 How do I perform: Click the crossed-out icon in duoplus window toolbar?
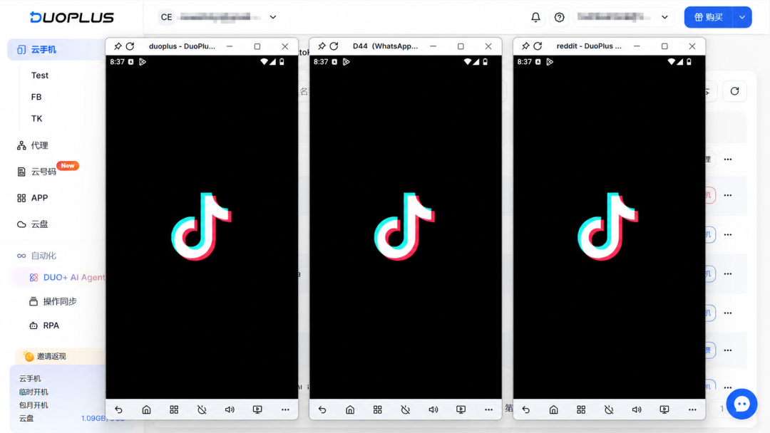coord(202,409)
